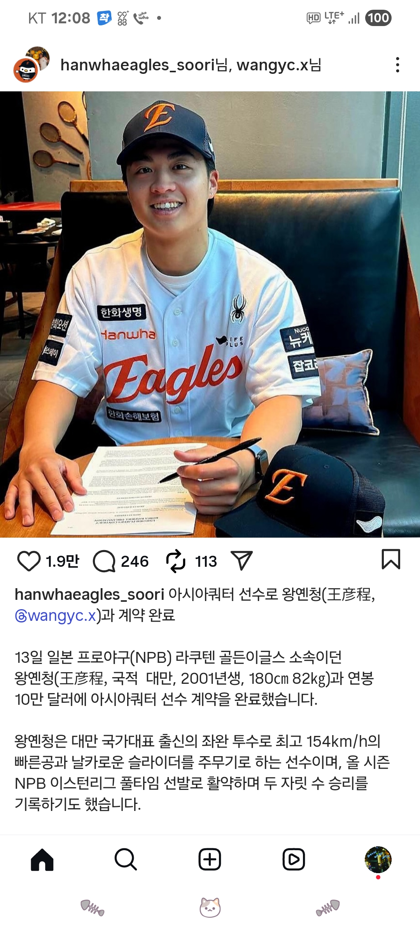This screenshot has width=420, height=933.
Task: Open my profile avatar in bottom bar
Action: tap(378, 859)
